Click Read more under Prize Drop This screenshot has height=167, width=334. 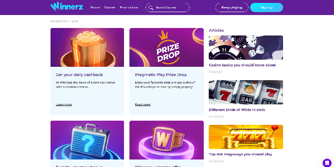tap(143, 105)
